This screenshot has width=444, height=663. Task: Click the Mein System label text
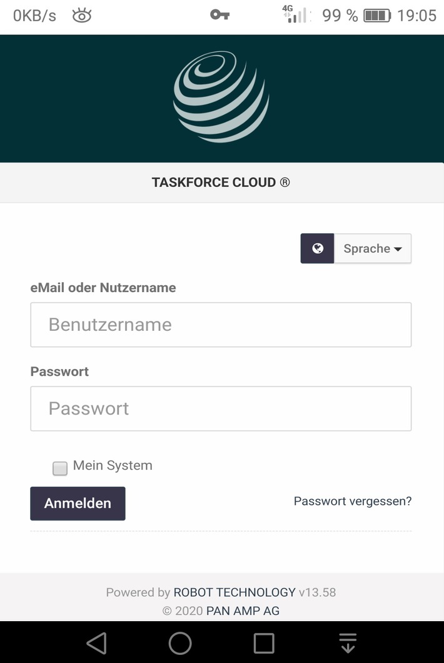(x=113, y=465)
